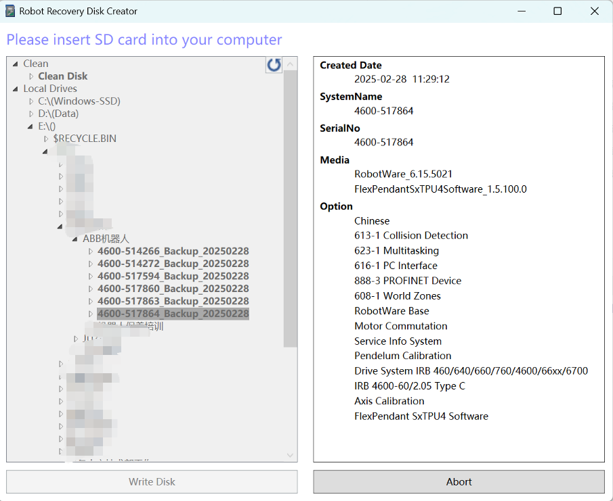
Task: Expand the C:\(Windows-SSD) drive
Action: [31, 101]
